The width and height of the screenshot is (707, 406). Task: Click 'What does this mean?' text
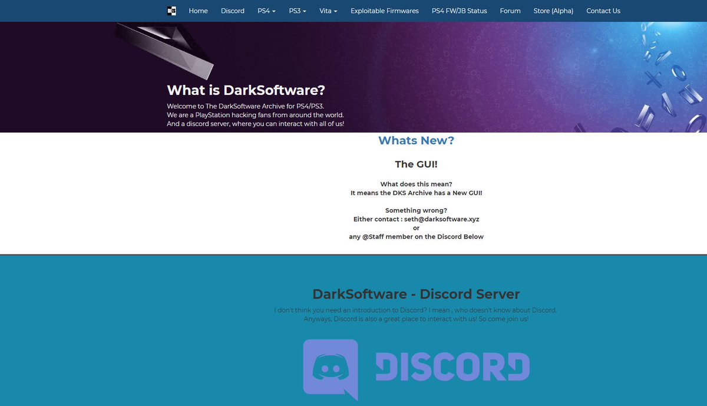pyautogui.click(x=416, y=184)
